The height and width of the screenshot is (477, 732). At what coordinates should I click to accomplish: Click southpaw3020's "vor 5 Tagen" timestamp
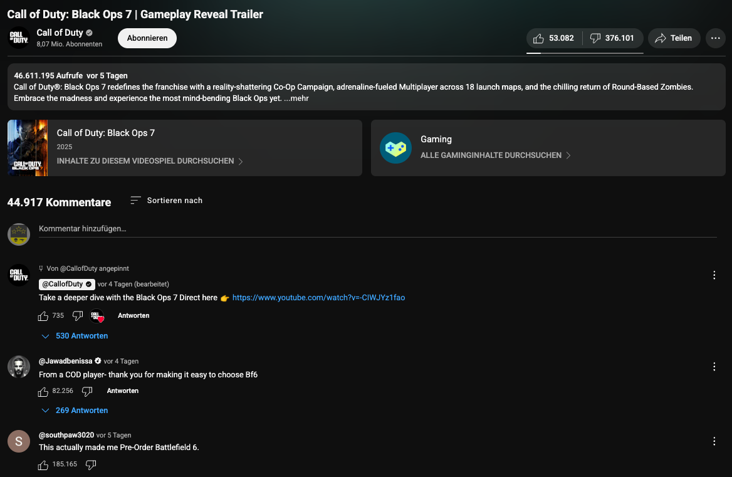[113, 436]
